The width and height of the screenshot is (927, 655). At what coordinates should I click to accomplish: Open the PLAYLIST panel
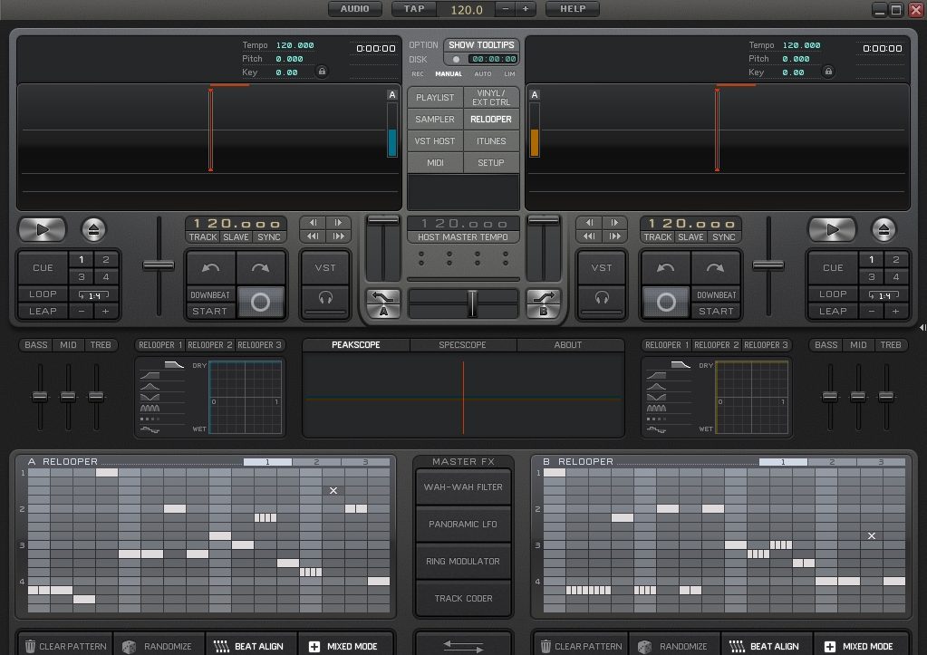[435, 98]
